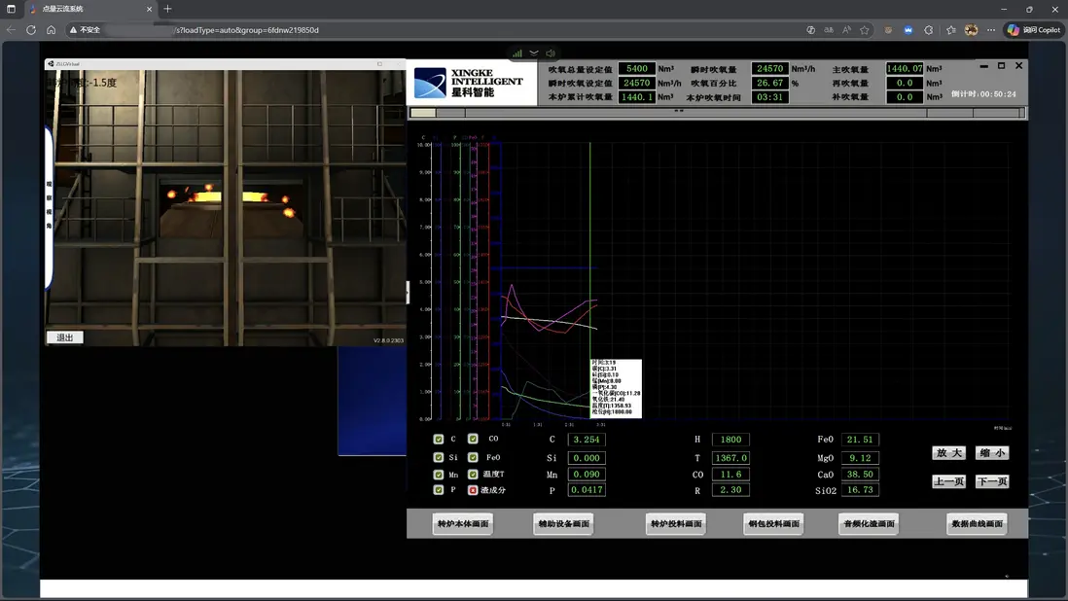Expand the side panel splitter arrow
This screenshot has height=601, width=1068.
(x=408, y=292)
